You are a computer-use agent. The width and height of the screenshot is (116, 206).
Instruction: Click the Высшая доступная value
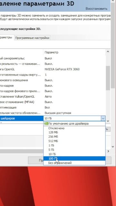(58, 113)
